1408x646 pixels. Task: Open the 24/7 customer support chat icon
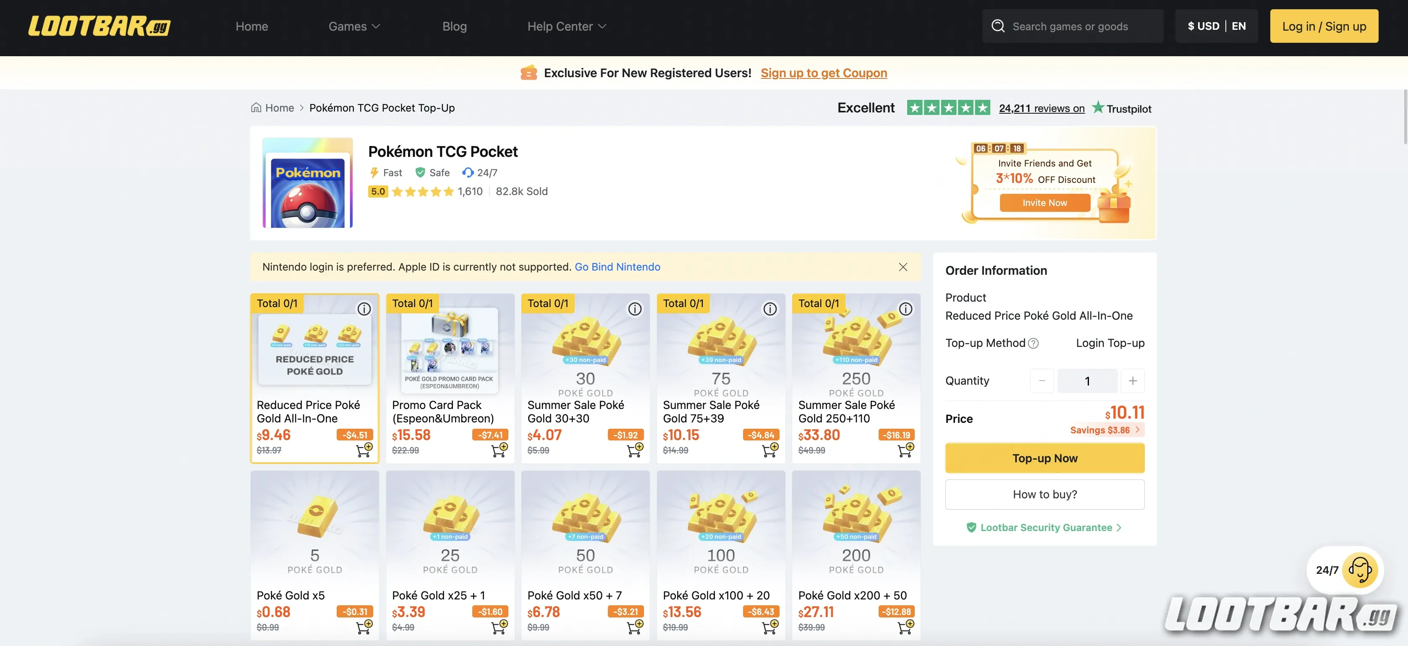1359,570
